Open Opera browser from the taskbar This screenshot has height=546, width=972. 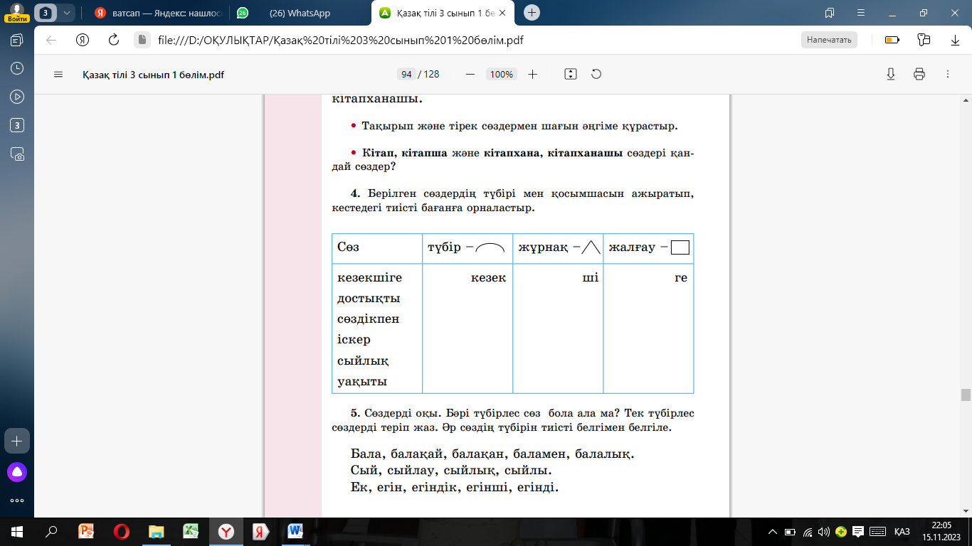(x=121, y=532)
